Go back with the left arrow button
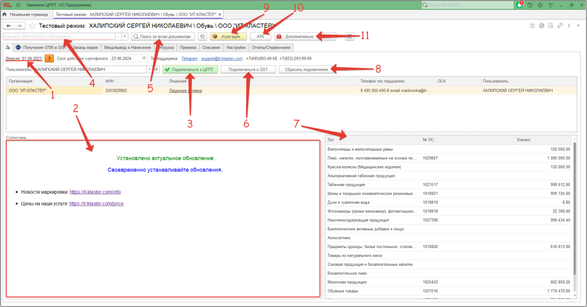This screenshot has height=307, width=587. (x=9, y=26)
